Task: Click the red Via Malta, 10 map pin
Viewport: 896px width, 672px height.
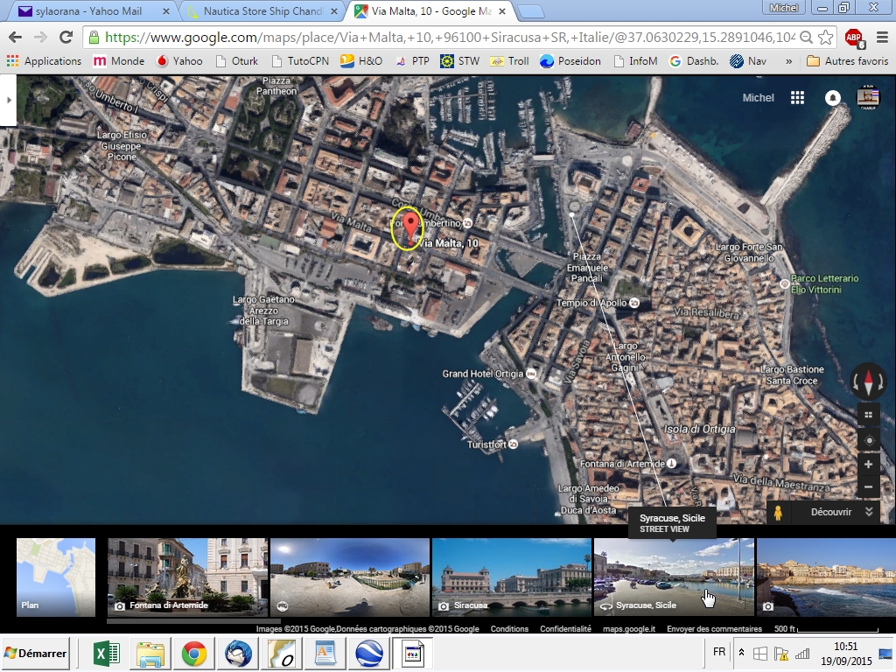Action: click(409, 228)
